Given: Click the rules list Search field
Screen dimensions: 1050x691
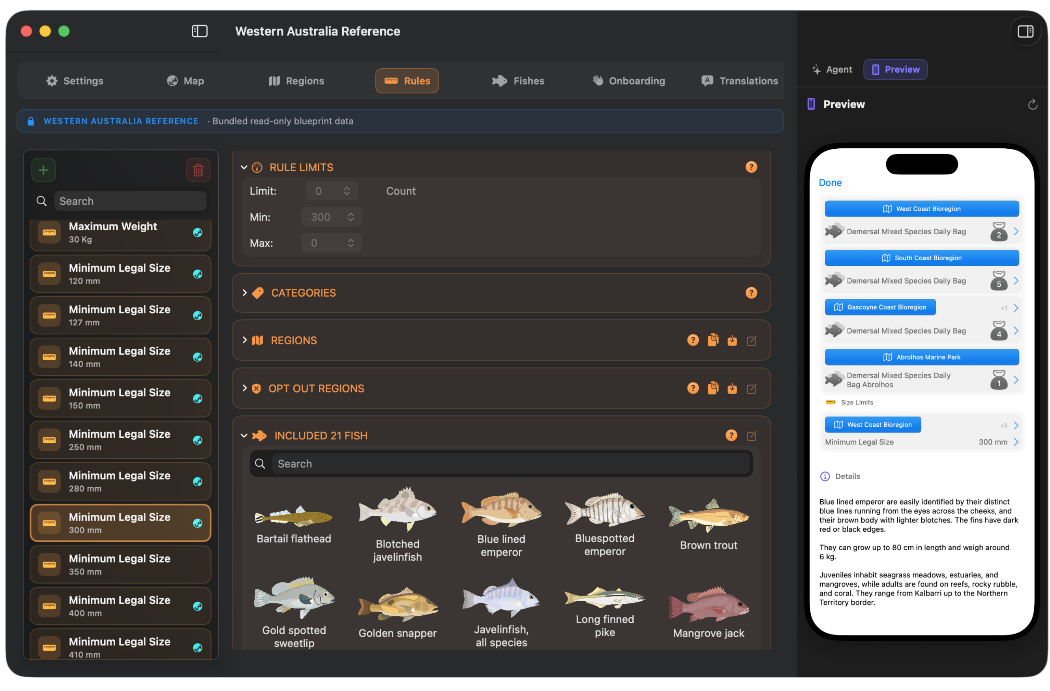Looking at the screenshot, I should (x=130, y=201).
